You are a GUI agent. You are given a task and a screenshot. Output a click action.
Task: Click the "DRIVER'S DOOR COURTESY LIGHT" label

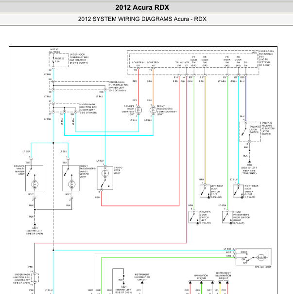pyautogui.click(x=128, y=110)
